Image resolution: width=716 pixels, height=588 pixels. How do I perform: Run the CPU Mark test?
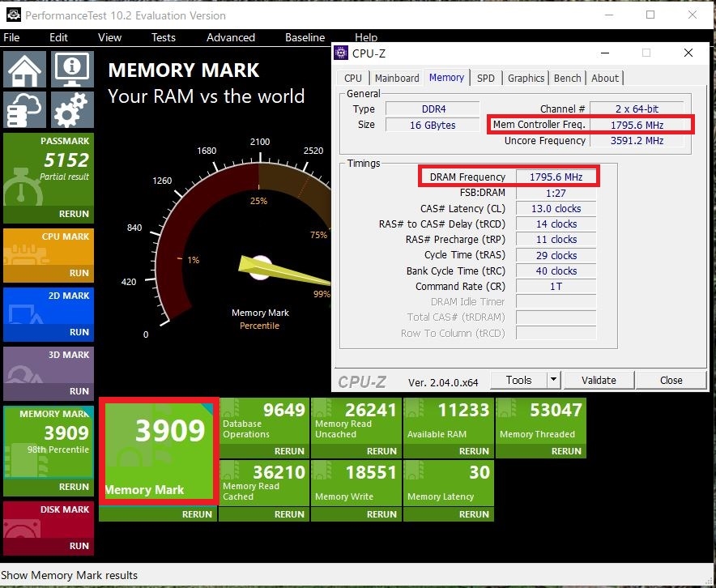49,273
